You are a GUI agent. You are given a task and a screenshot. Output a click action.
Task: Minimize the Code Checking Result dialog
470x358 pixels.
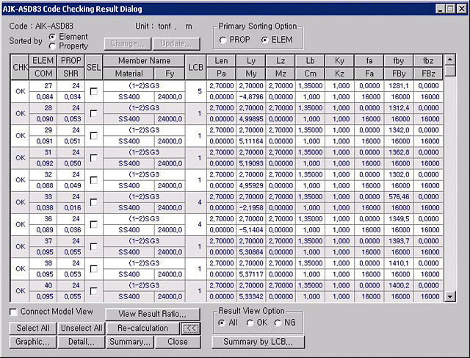(x=441, y=9)
